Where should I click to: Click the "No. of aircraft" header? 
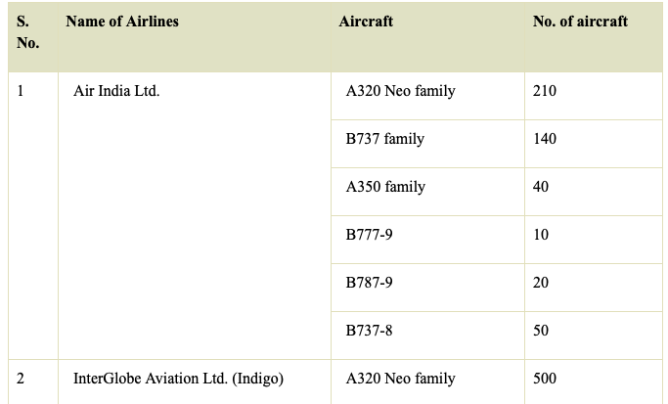pos(580,22)
